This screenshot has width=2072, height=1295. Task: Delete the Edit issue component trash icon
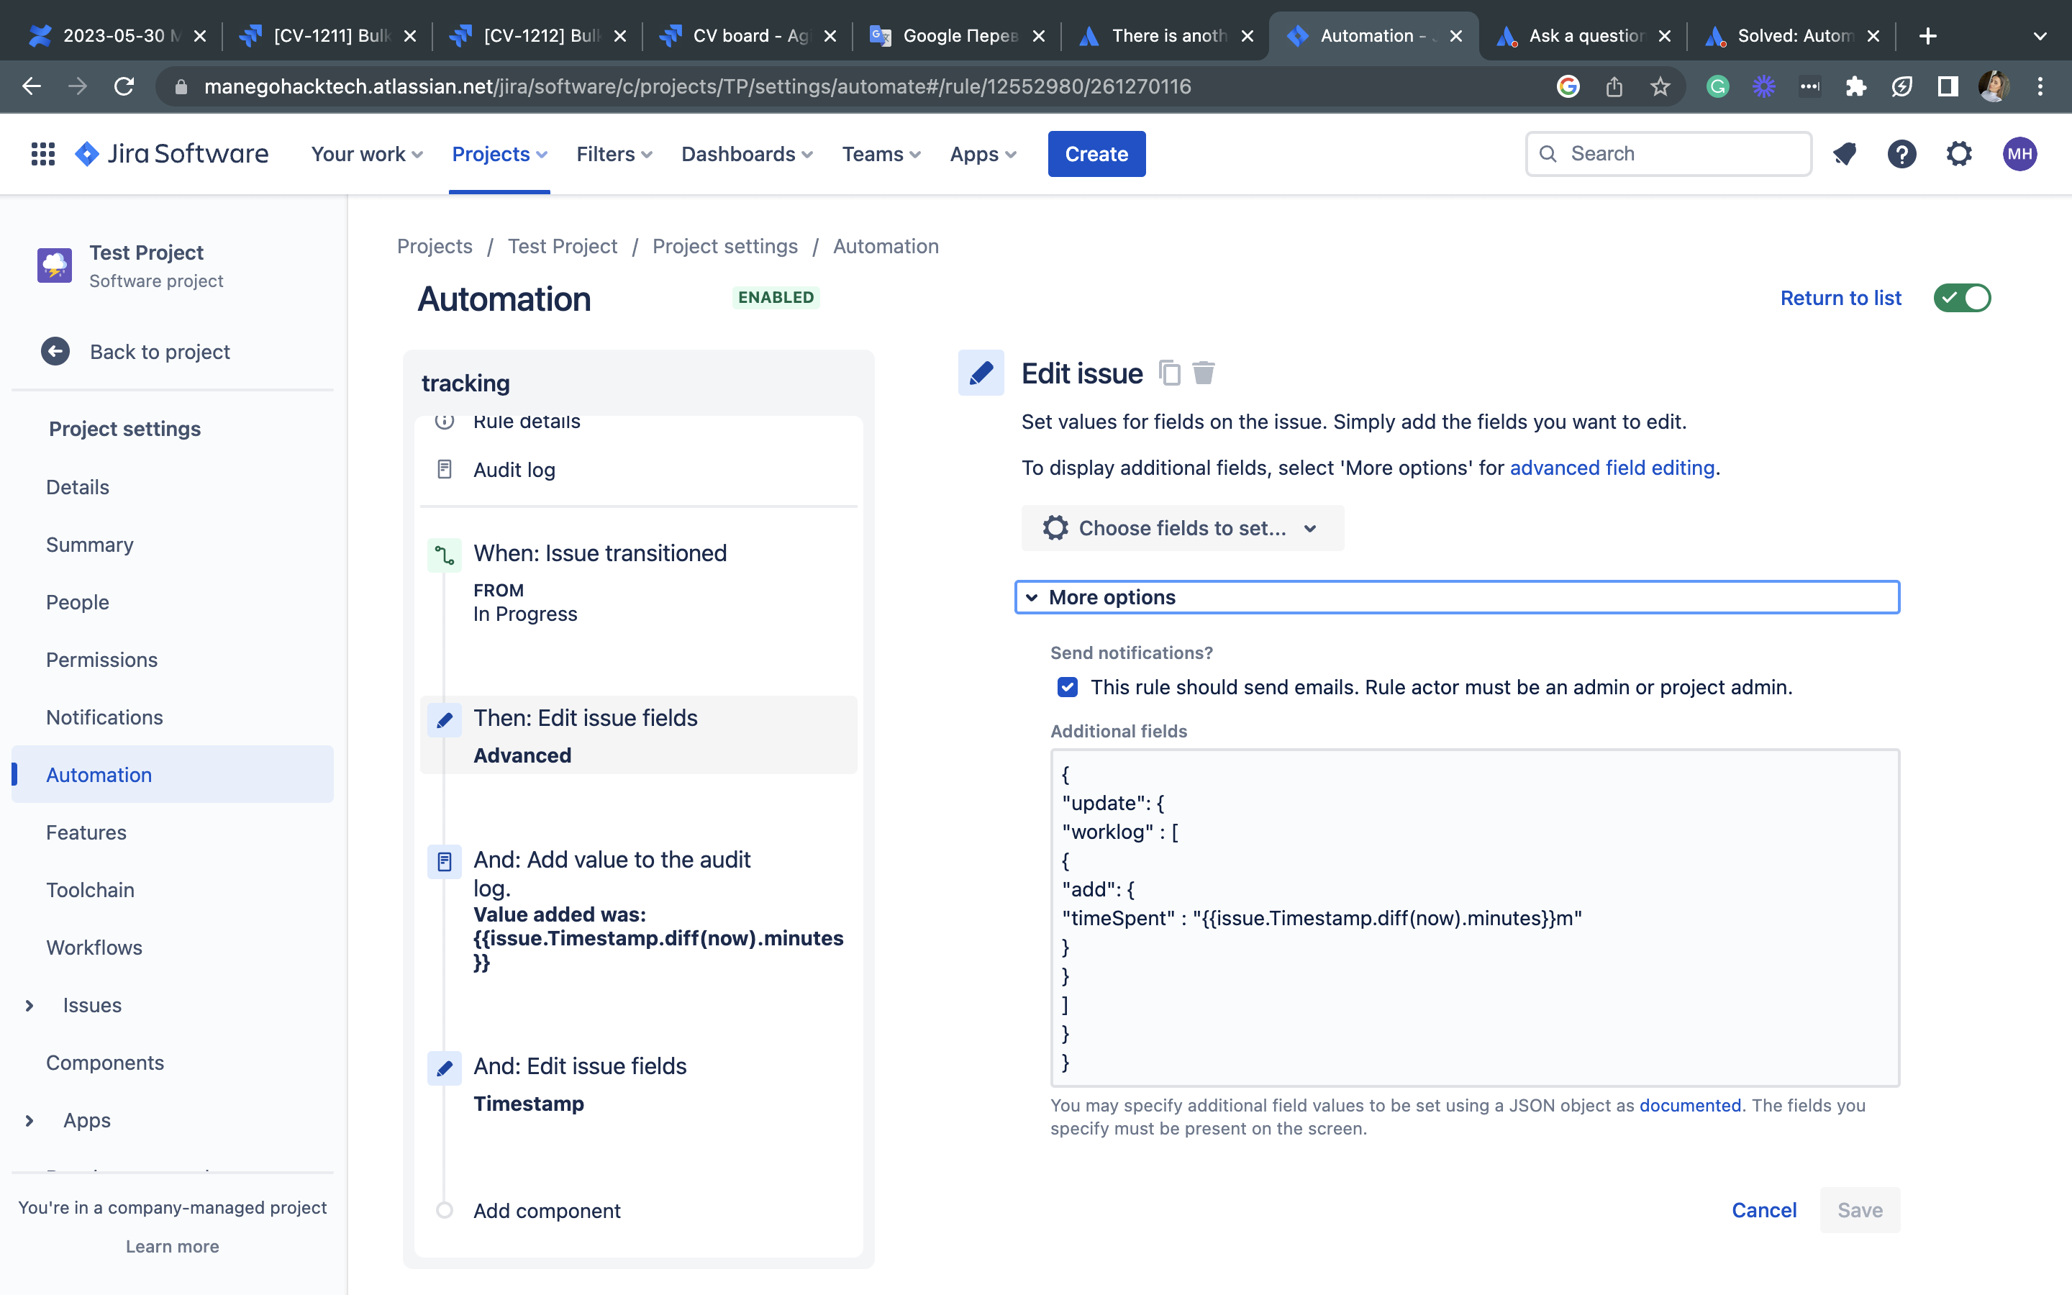tap(1203, 373)
